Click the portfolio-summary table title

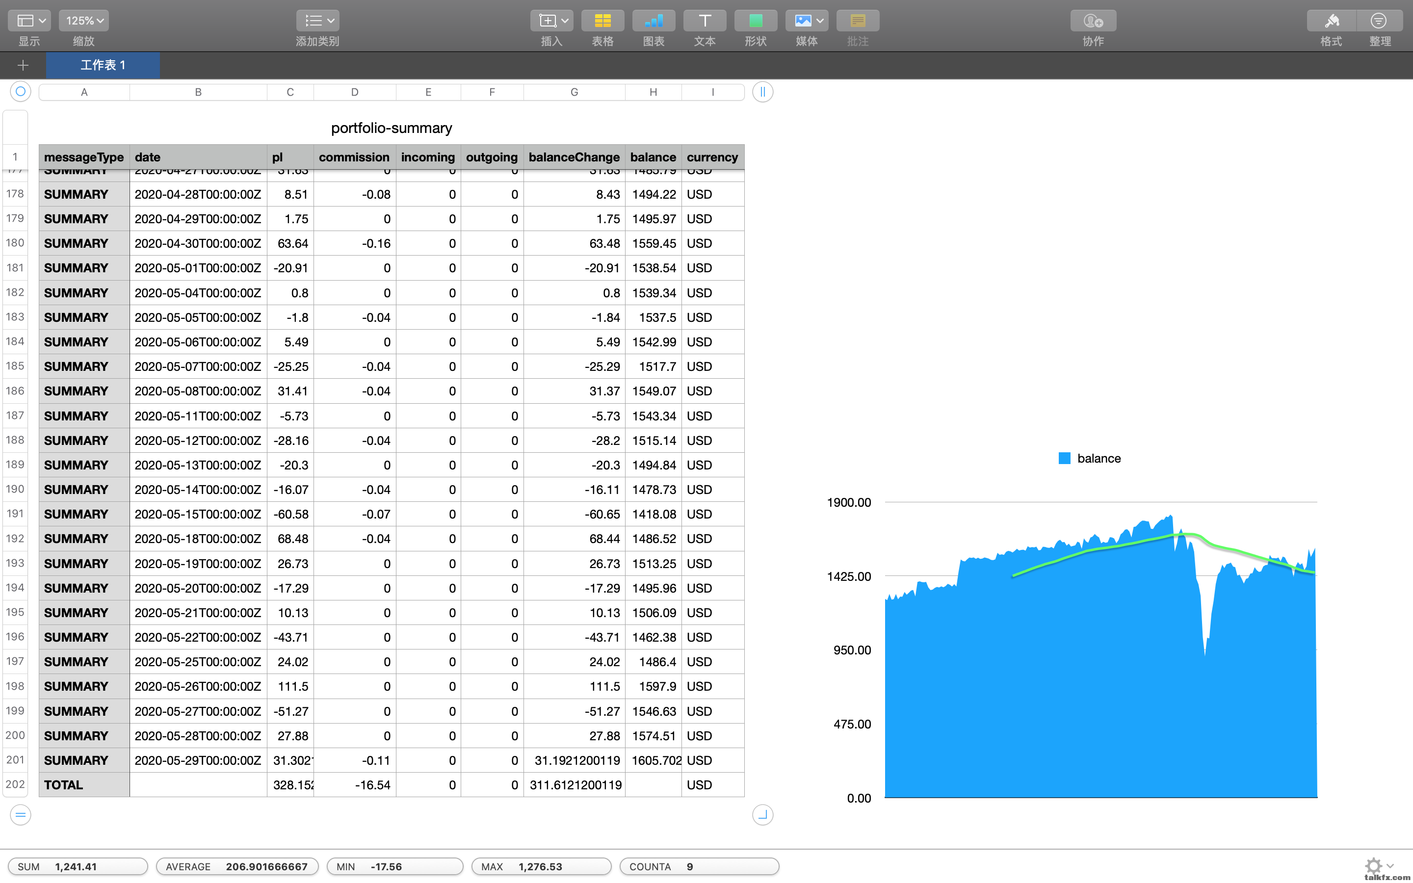391,128
